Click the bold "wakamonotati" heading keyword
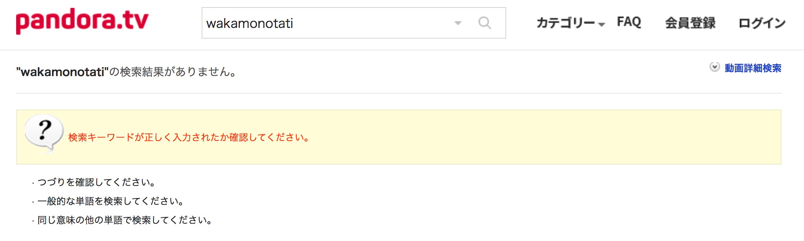Screen dimensions: 804x241 [62, 72]
